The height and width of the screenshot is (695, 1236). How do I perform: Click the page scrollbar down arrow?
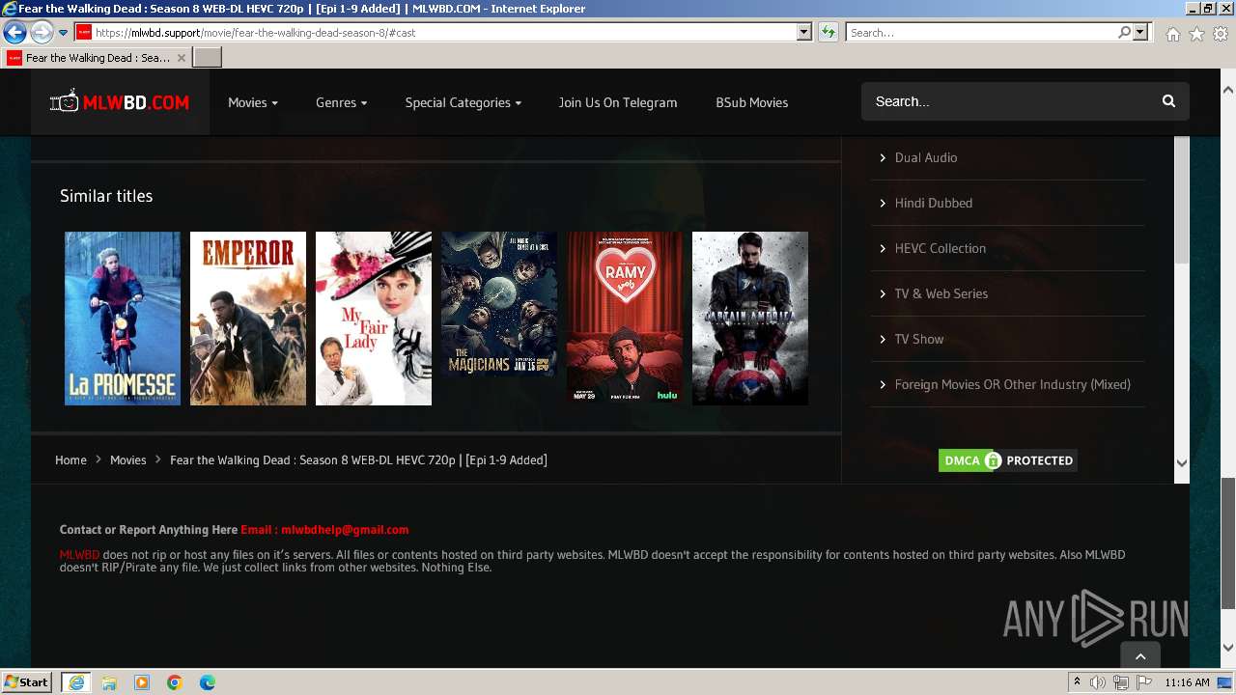1228,648
